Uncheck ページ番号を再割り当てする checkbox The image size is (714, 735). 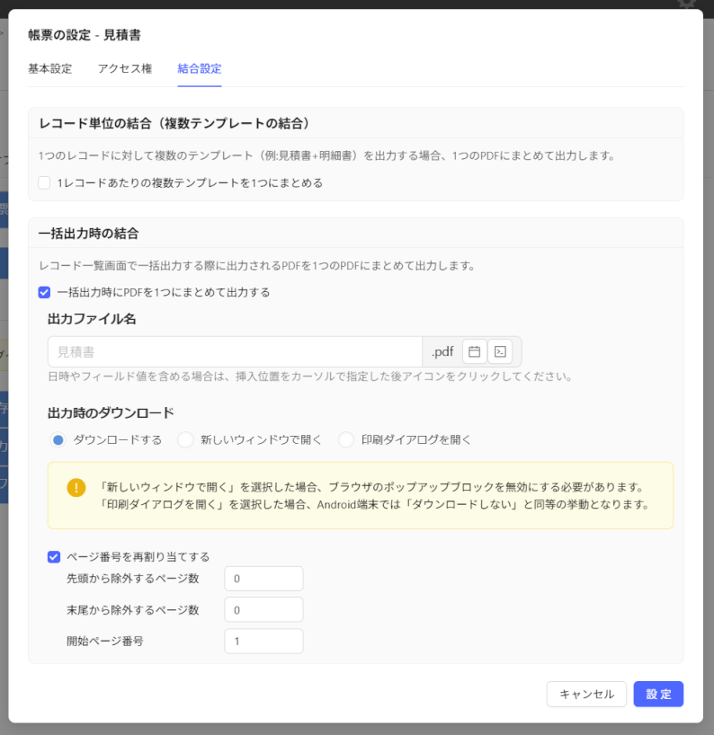point(54,557)
